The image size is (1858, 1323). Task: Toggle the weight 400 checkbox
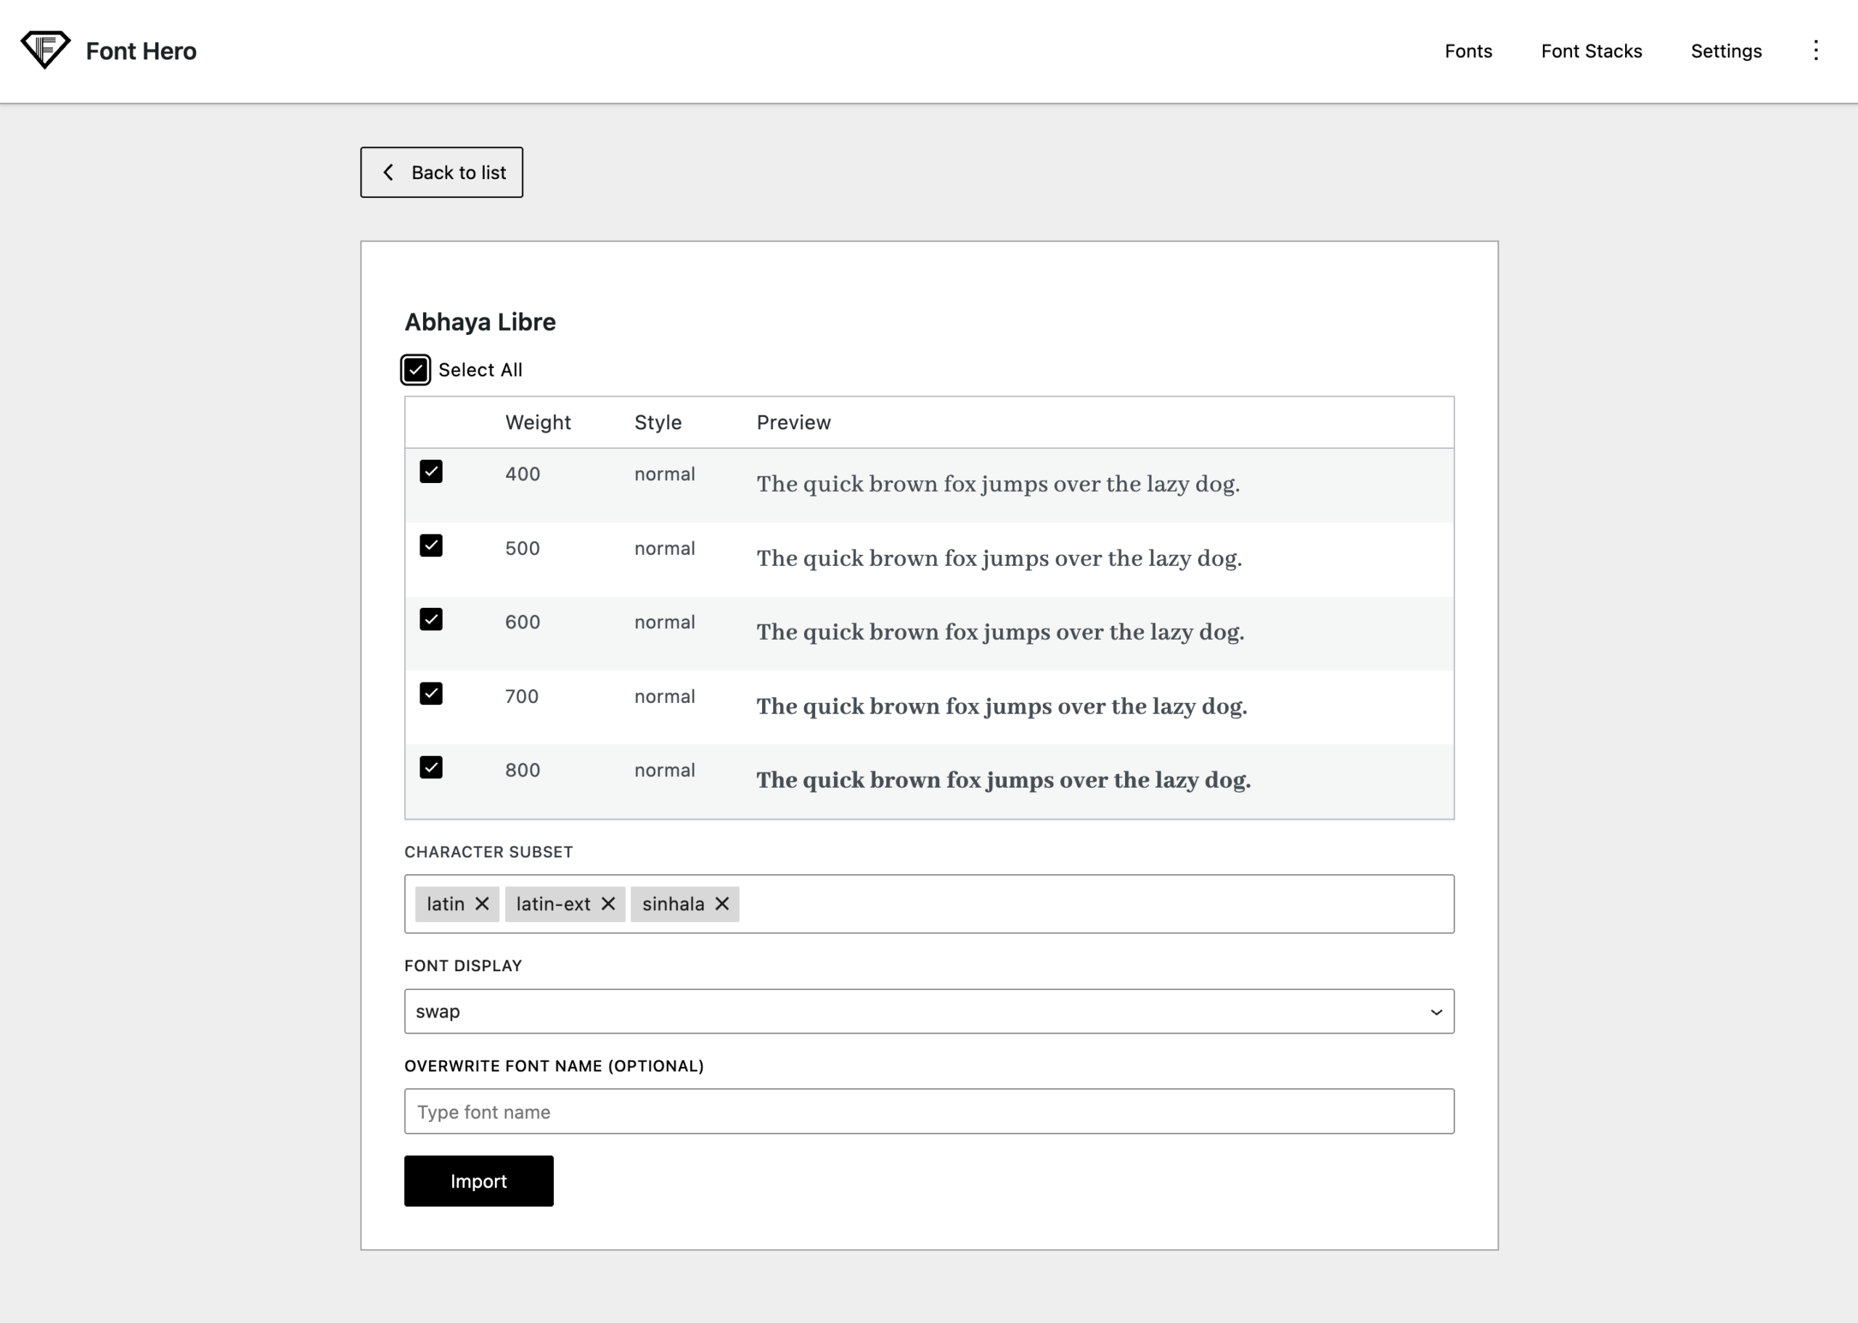(x=431, y=471)
